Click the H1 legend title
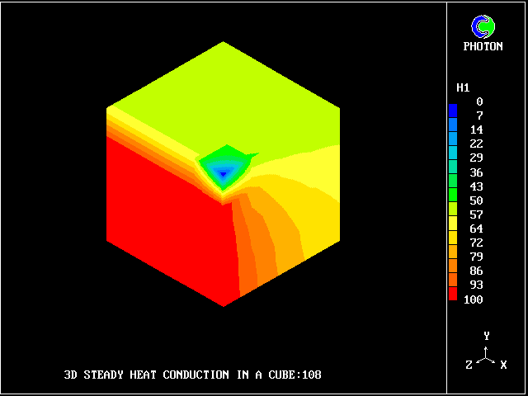The width and height of the screenshot is (528, 396). 463,87
